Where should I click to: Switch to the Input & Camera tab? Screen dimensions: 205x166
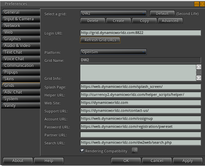tap(21, 19)
